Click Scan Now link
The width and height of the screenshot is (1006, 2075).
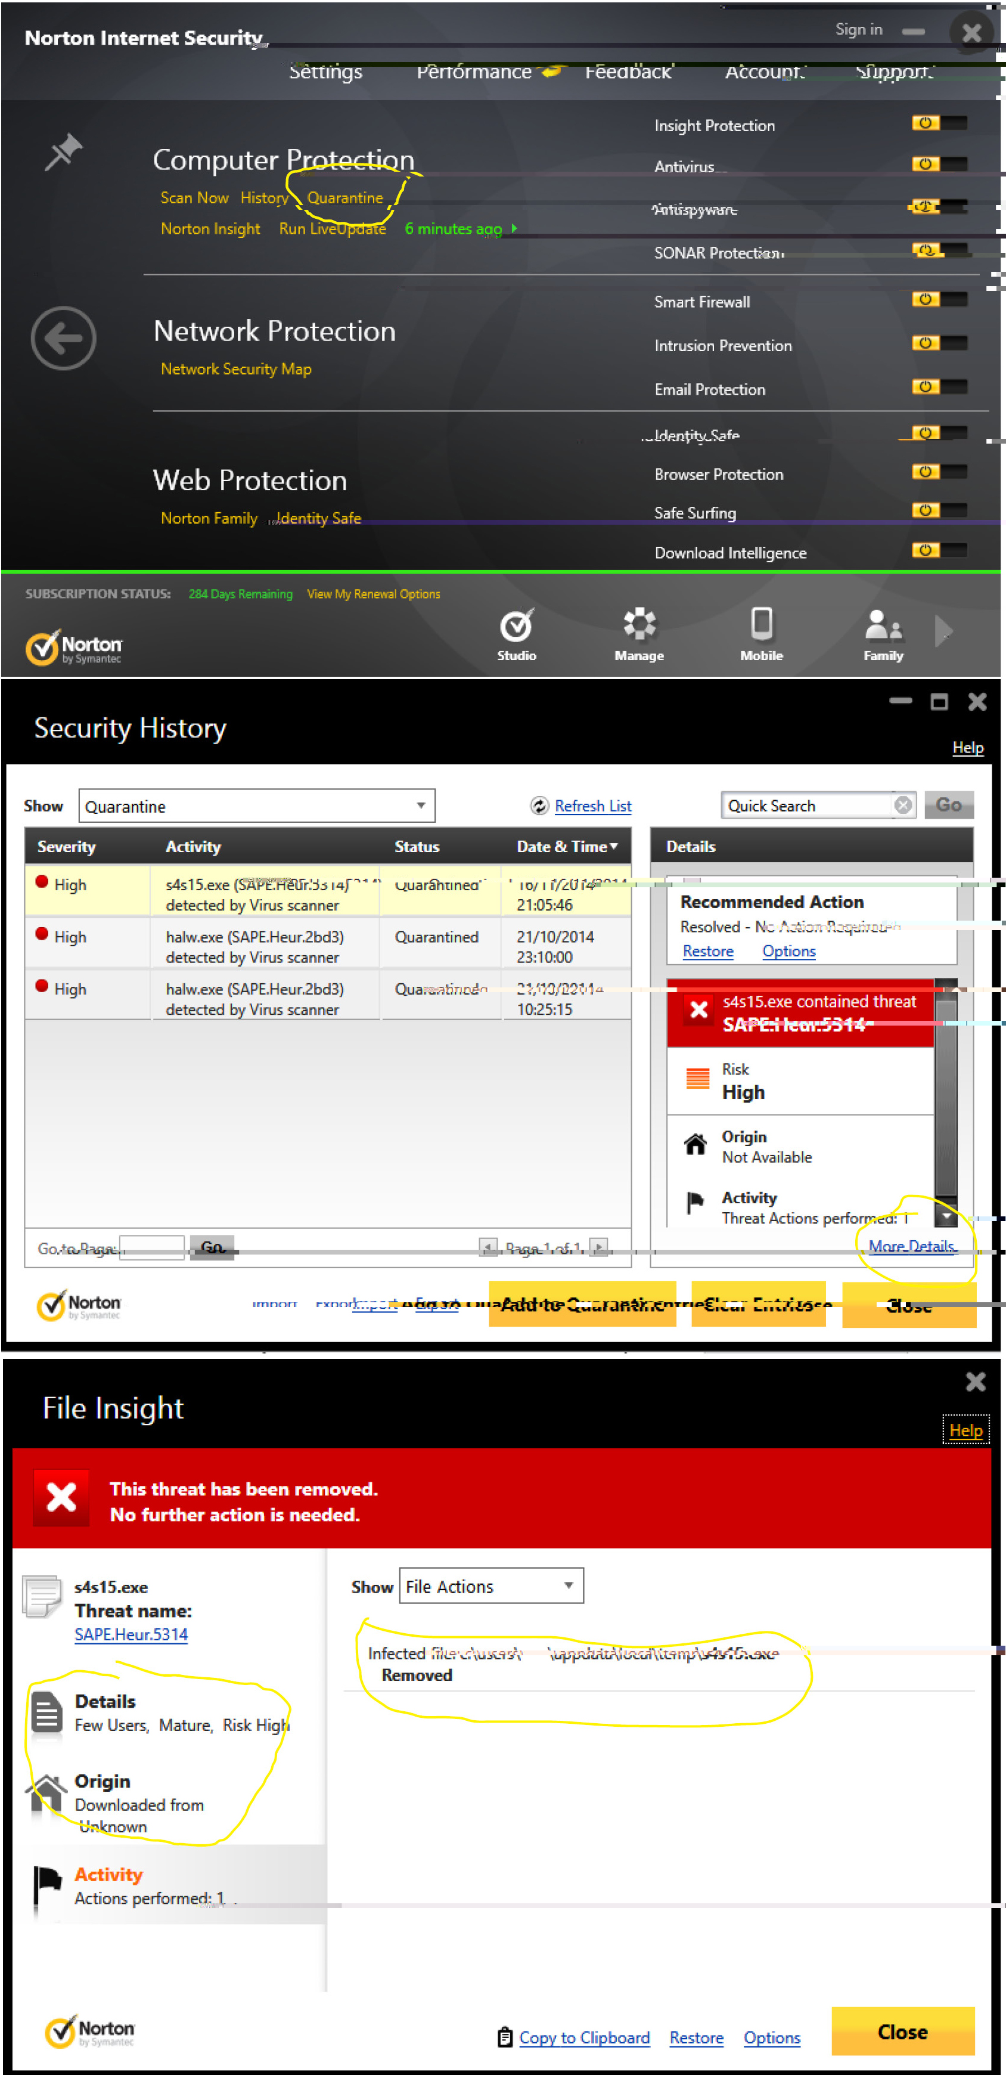pos(194,197)
